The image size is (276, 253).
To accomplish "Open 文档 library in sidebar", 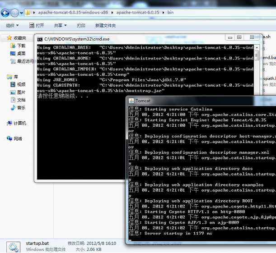I will [21, 100].
